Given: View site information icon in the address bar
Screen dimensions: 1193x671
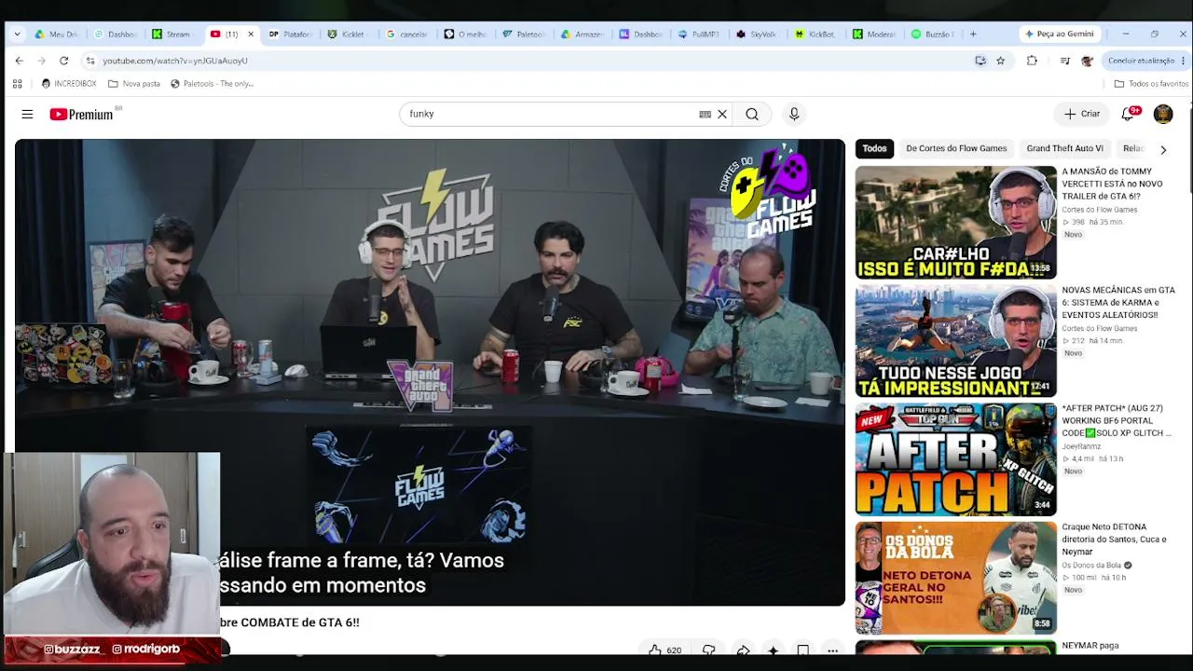Looking at the screenshot, I should click(90, 61).
